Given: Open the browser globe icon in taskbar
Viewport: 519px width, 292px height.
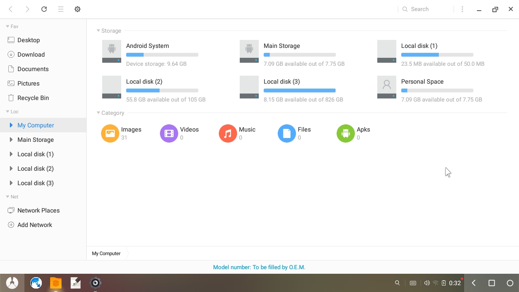Looking at the screenshot, I should click(36, 283).
